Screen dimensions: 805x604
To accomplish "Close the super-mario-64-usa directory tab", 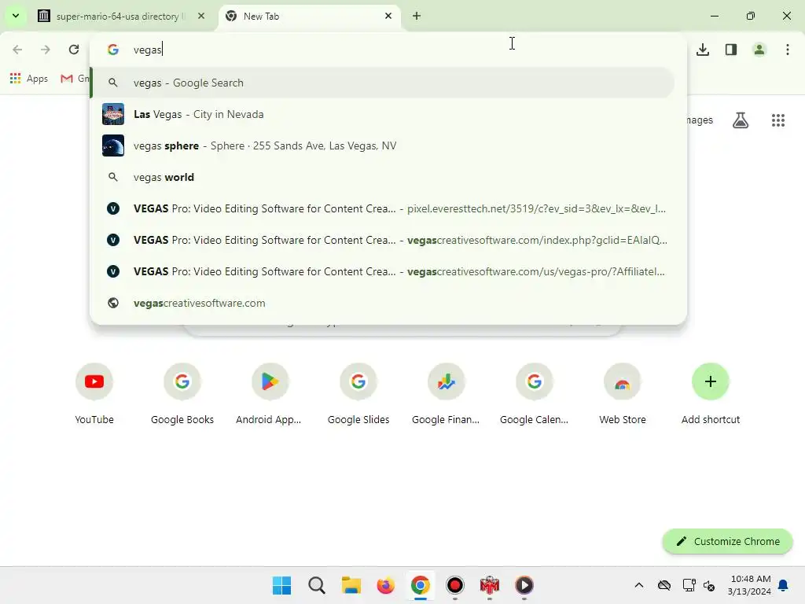I will (201, 16).
